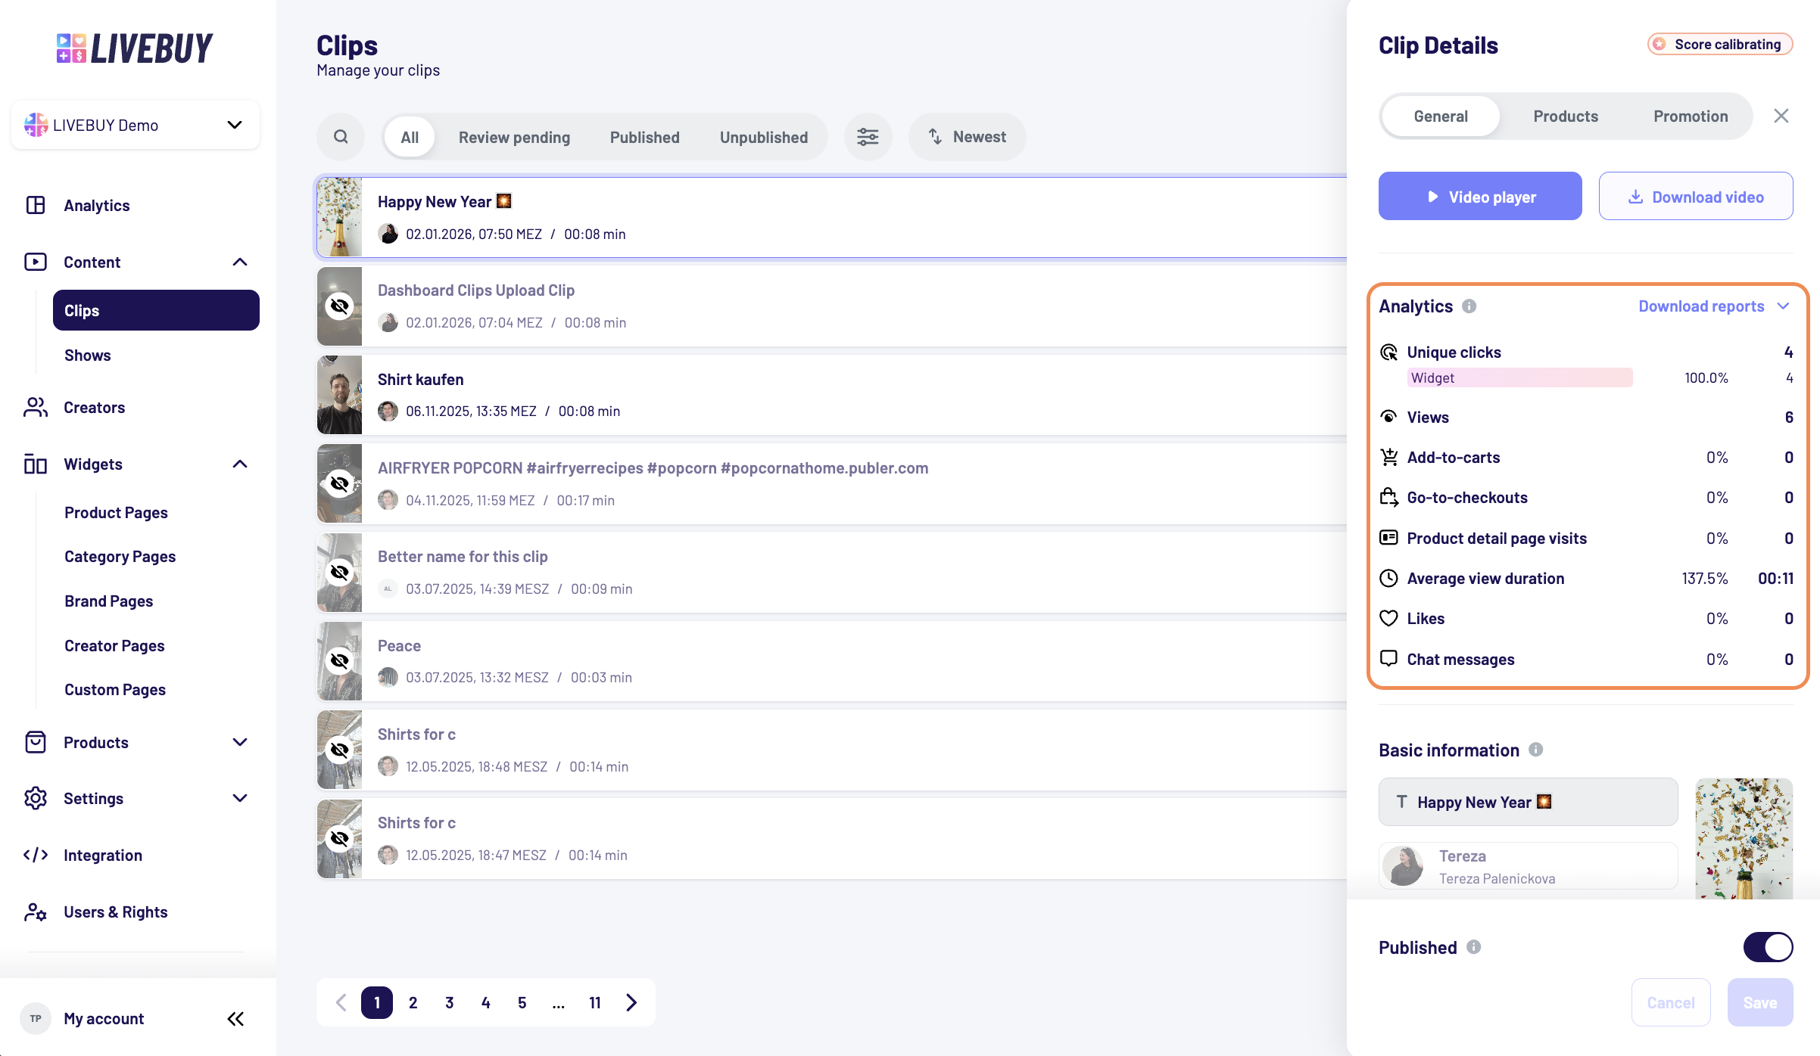Click creator avatar on Shirt kaufen row
The image size is (1820, 1056).
(388, 411)
